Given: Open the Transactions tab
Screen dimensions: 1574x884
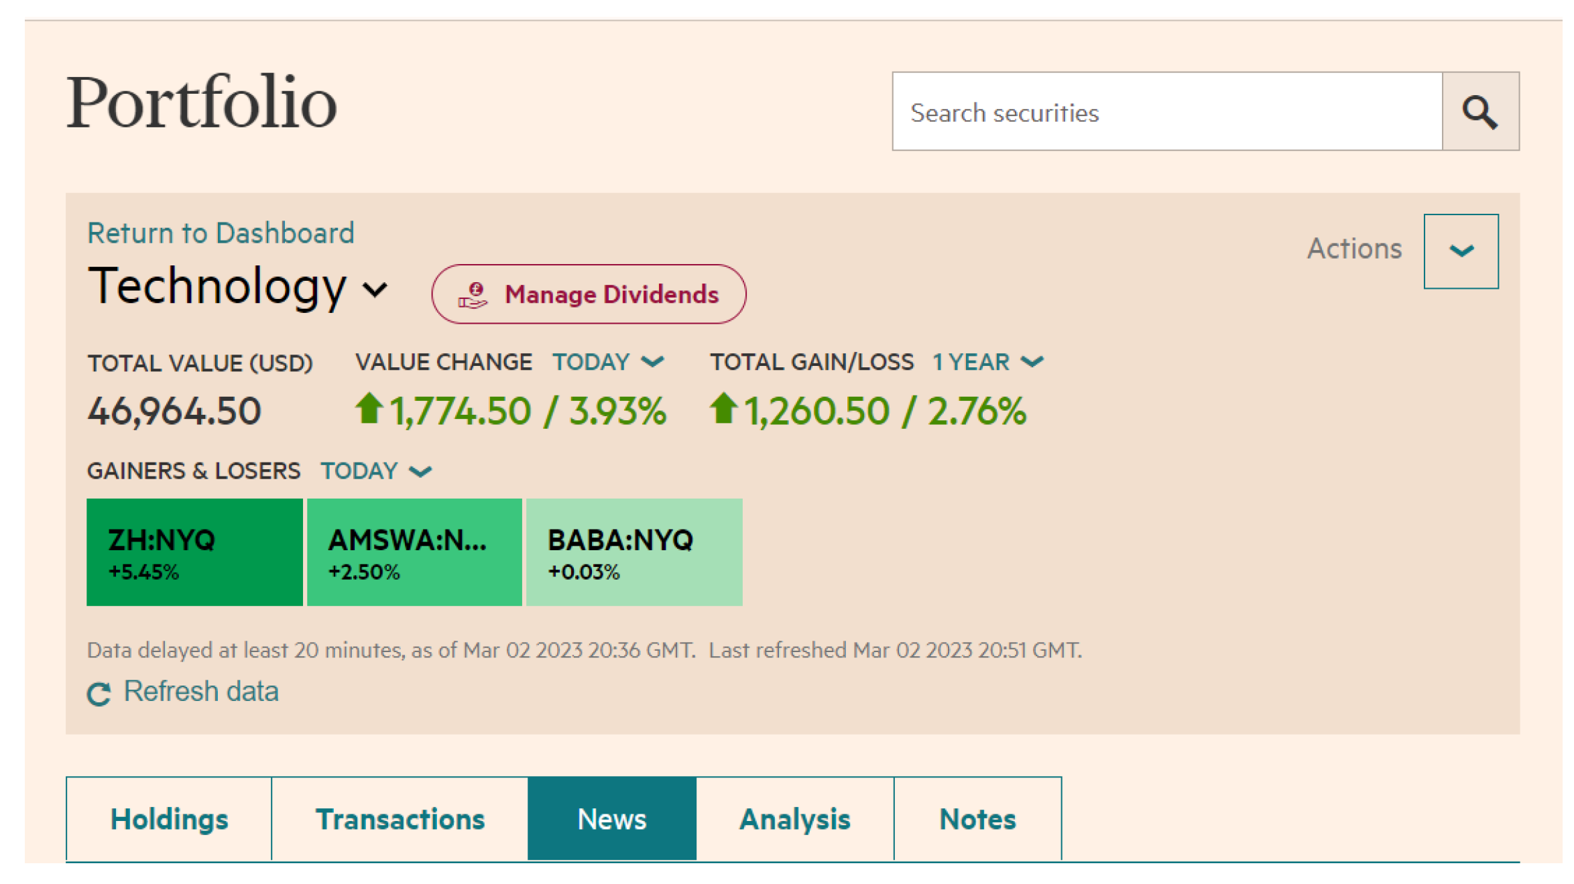Looking at the screenshot, I should pos(400,819).
